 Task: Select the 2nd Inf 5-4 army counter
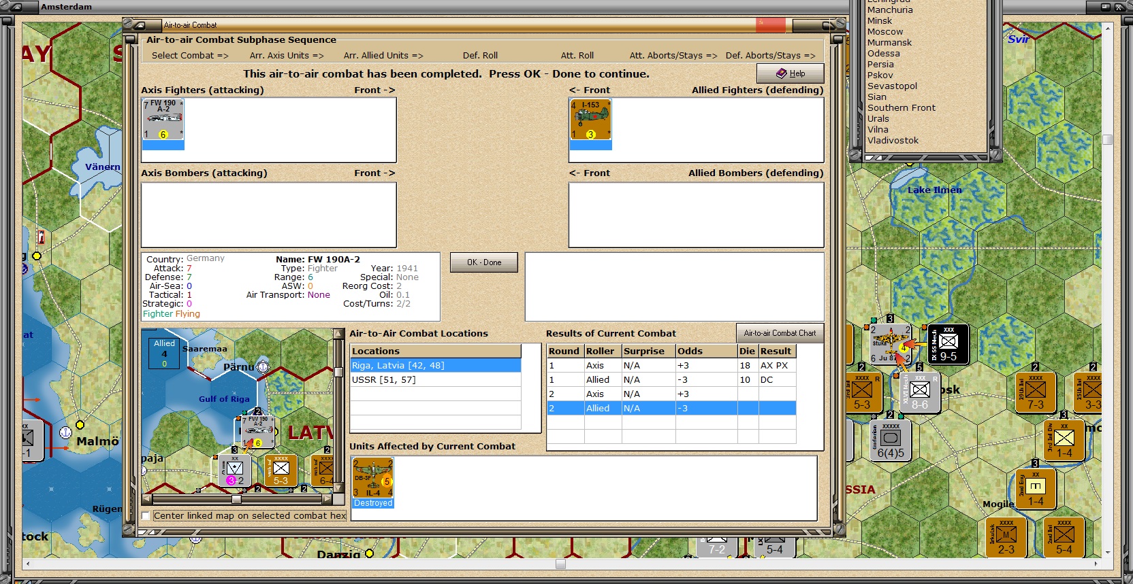pyautogui.click(x=1064, y=537)
